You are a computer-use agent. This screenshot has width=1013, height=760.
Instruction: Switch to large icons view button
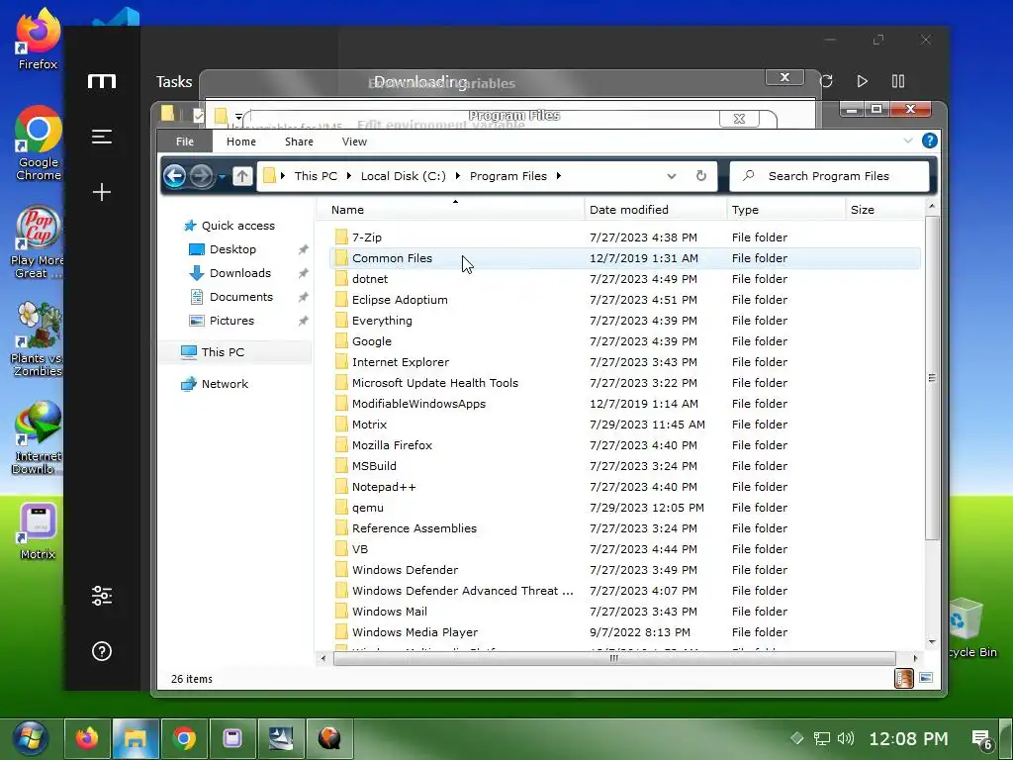925,678
